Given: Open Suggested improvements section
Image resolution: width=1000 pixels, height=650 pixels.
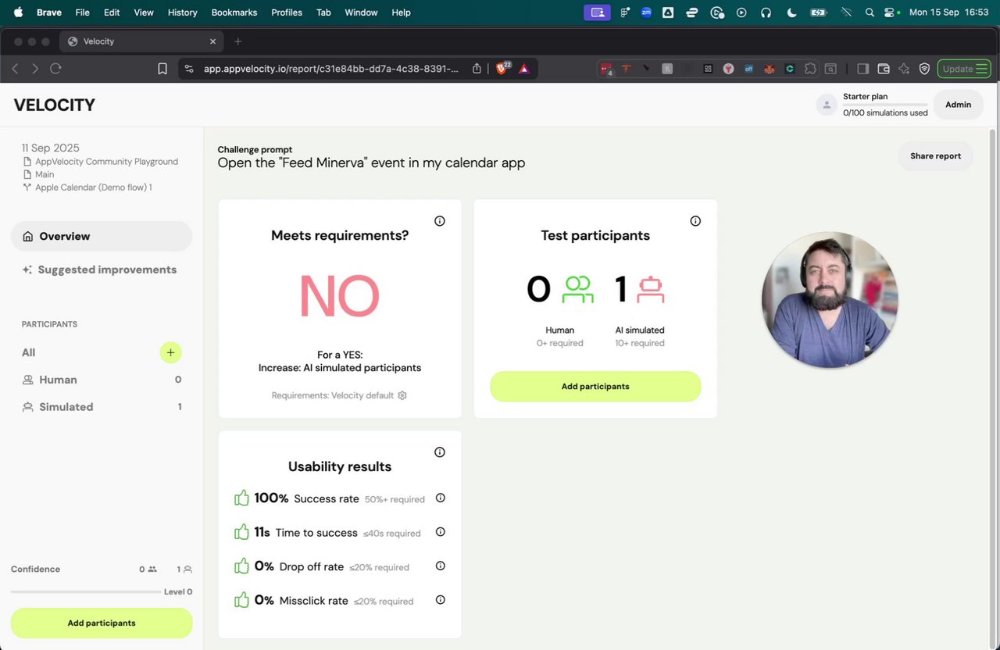Looking at the screenshot, I should pyautogui.click(x=102, y=270).
